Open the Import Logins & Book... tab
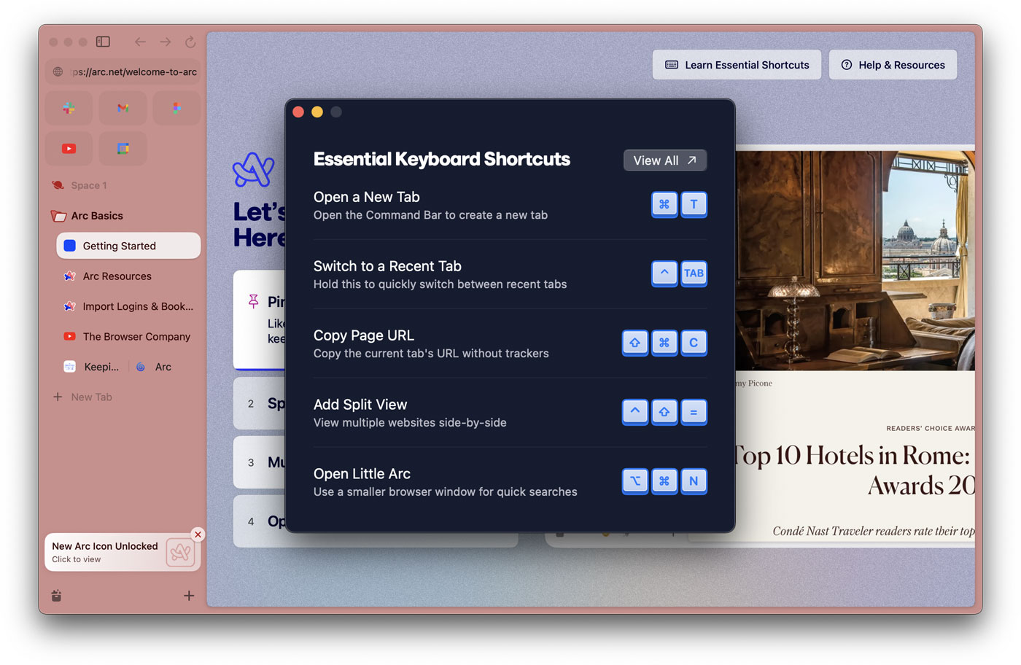 click(128, 306)
